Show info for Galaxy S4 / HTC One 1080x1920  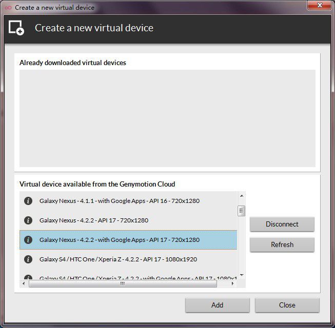28,259
